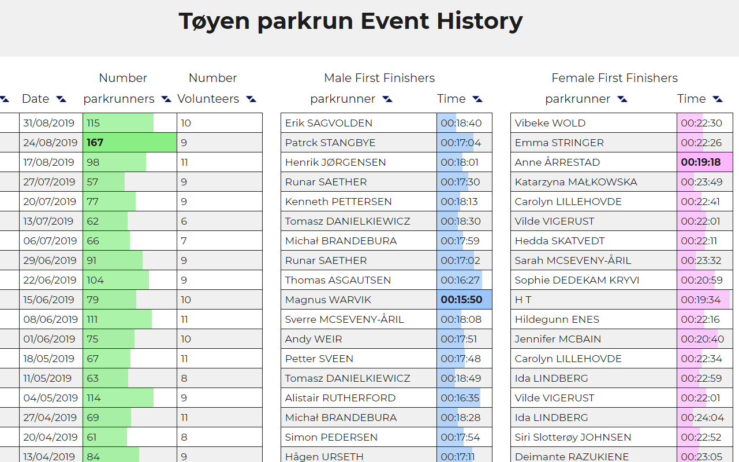Click sort arrows for female finishers parkrunner column
The height and width of the screenshot is (462, 739).
click(x=622, y=99)
